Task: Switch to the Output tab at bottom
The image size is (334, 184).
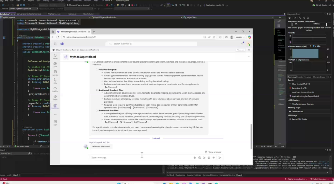Action: point(239,175)
